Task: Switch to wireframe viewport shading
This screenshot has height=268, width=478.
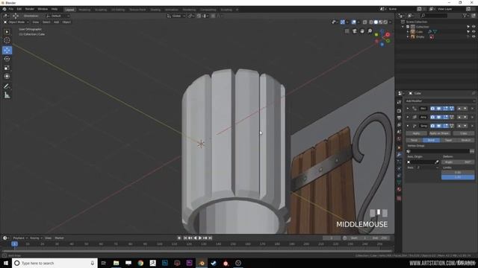Action: [371, 22]
